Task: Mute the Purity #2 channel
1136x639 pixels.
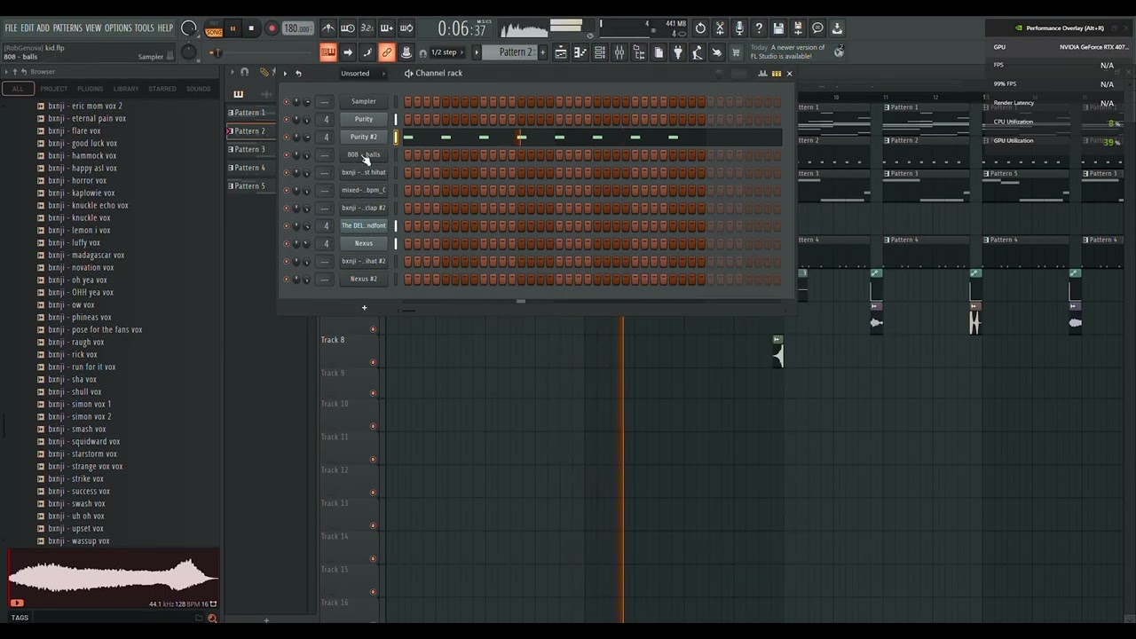Action: (x=286, y=137)
